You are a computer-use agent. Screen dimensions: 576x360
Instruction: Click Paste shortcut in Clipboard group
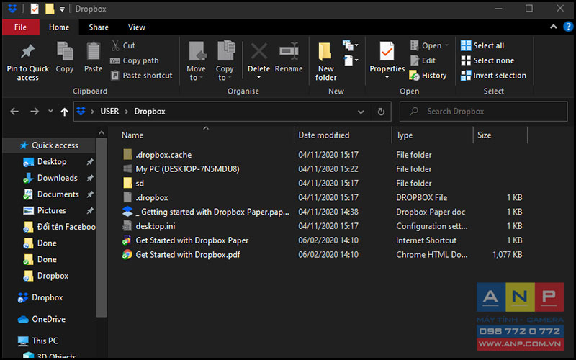click(141, 76)
